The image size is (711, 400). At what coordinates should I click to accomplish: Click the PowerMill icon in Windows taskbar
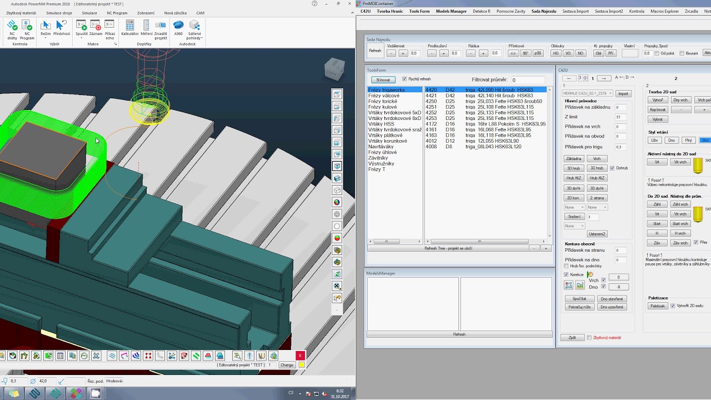pos(34,394)
